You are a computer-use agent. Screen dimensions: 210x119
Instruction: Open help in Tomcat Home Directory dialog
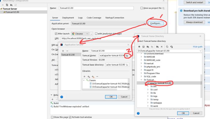[x=138, y=113]
